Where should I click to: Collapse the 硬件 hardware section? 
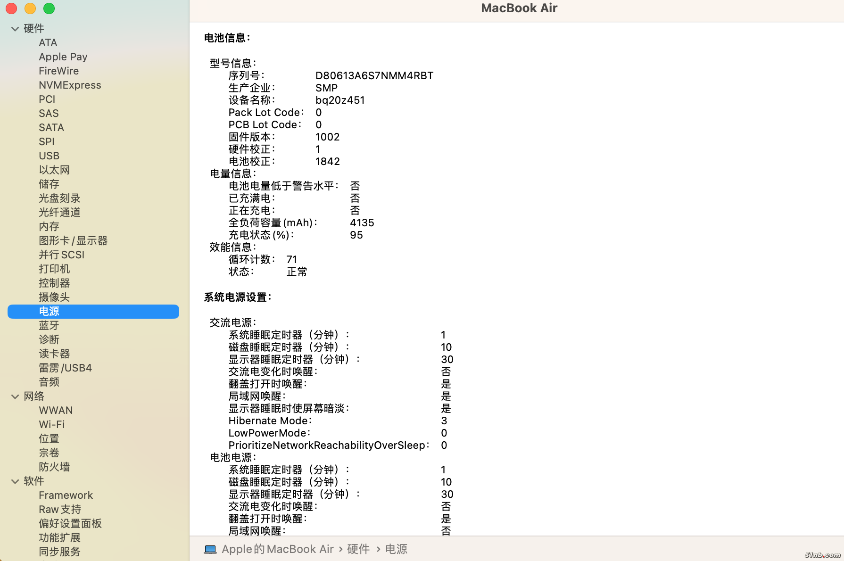pyautogui.click(x=15, y=29)
